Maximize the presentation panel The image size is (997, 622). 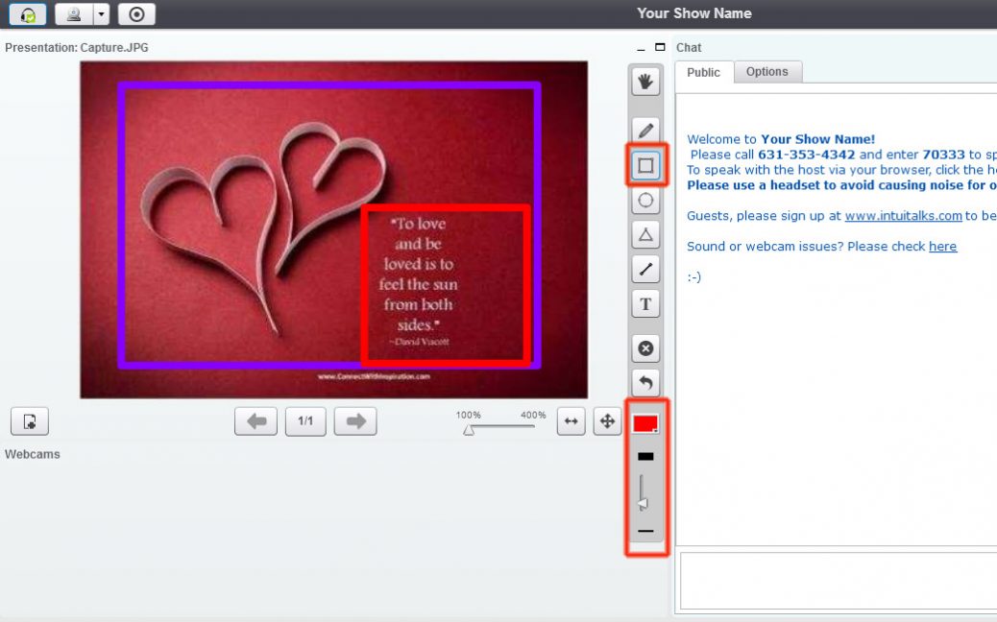click(660, 47)
